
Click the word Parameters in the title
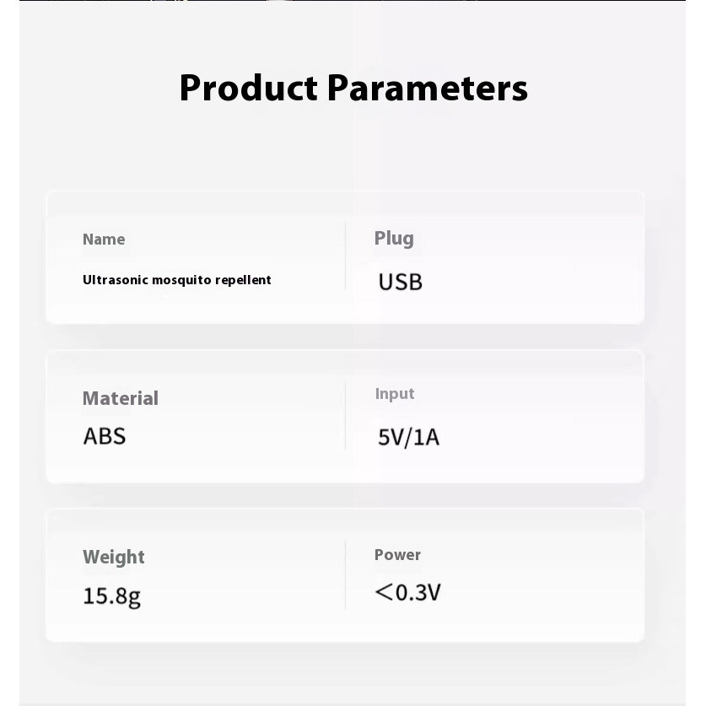coord(428,89)
